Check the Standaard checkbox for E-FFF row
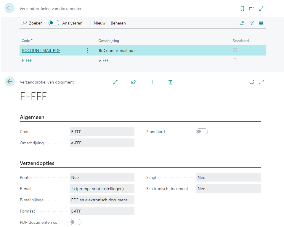 point(235,60)
